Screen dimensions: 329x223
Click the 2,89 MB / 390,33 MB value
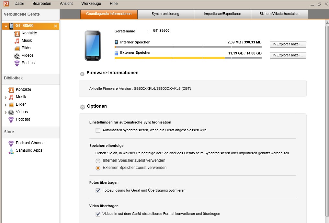click(244, 42)
